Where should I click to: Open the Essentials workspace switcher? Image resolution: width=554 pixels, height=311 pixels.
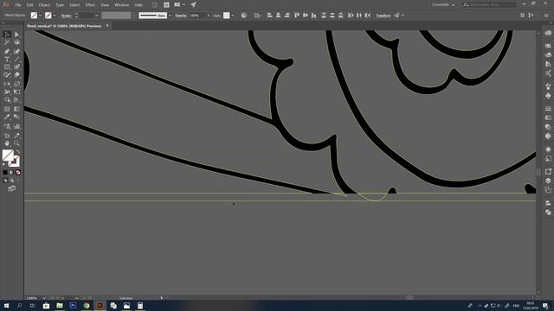pos(443,4)
